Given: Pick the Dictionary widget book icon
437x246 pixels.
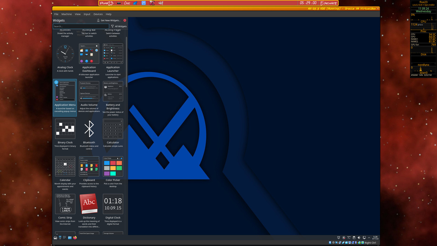Looking at the screenshot, I should (x=89, y=204).
